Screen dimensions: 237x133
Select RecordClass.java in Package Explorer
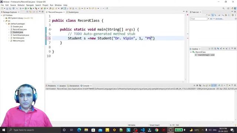[20, 30]
